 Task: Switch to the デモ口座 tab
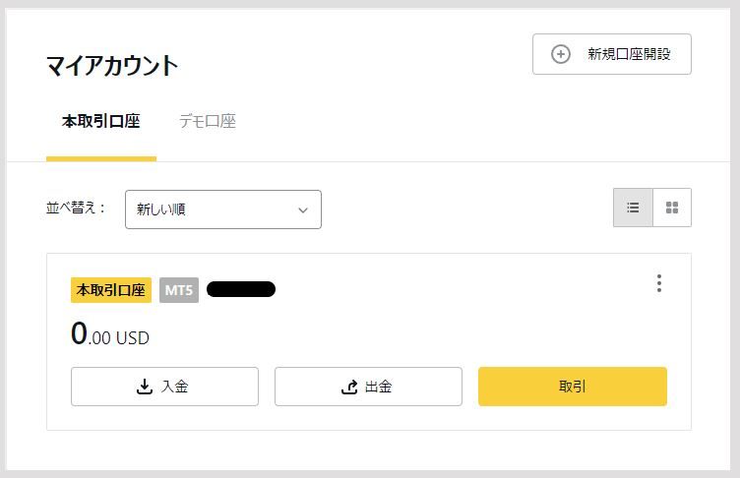(x=208, y=121)
